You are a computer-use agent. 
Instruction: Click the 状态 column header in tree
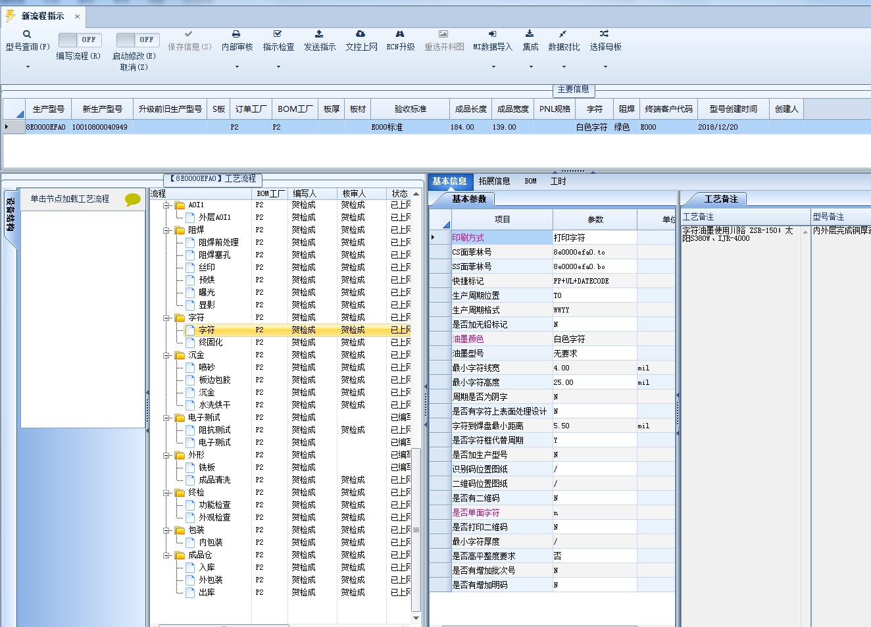(x=399, y=193)
